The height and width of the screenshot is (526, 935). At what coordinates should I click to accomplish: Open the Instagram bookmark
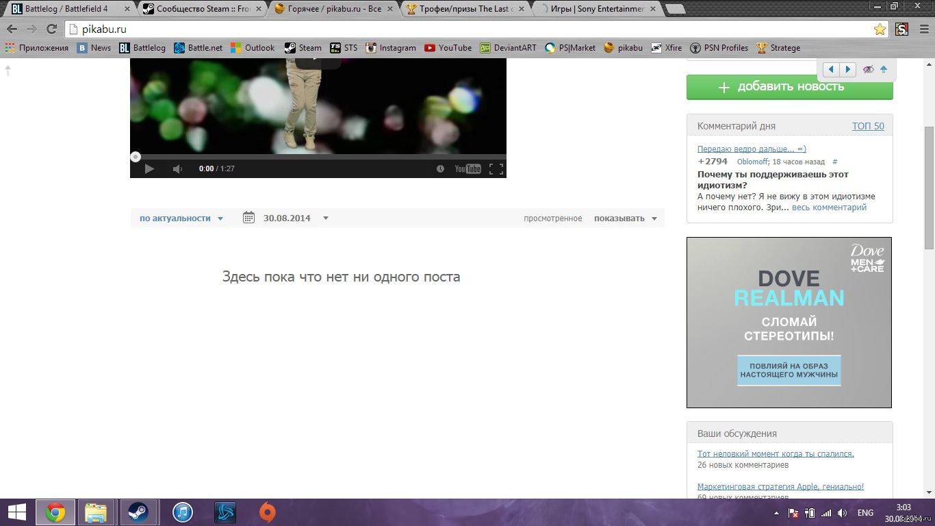[x=391, y=48]
